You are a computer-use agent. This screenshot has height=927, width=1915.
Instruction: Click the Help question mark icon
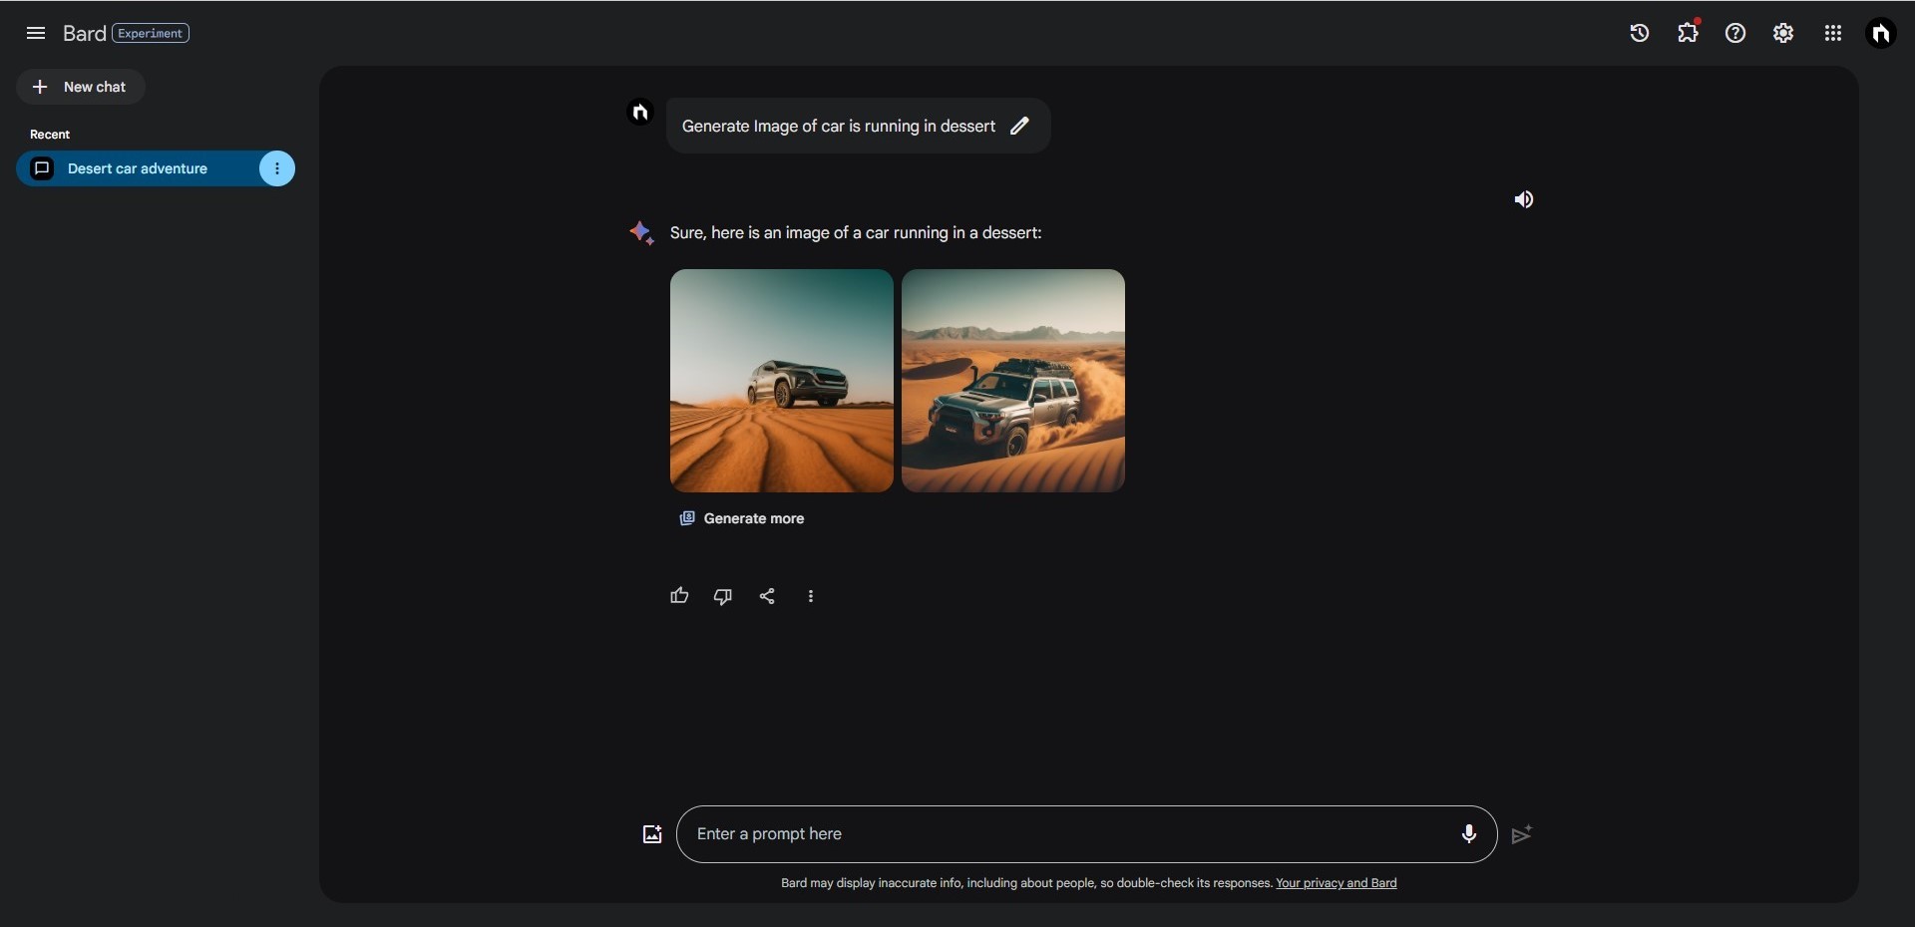pyautogui.click(x=1735, y=33)
